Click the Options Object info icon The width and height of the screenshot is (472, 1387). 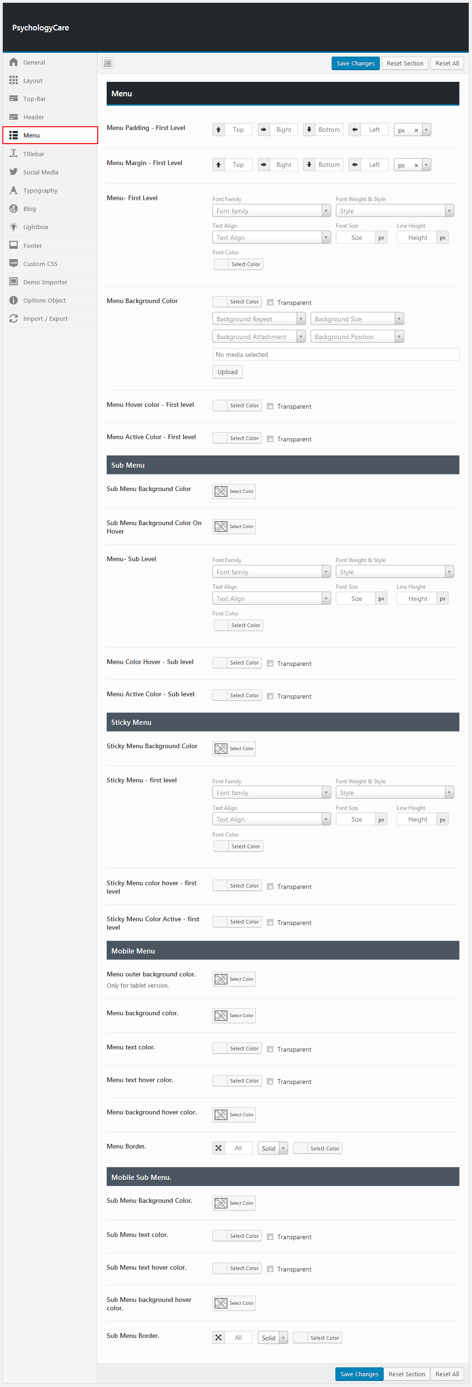tap(14, 300)
